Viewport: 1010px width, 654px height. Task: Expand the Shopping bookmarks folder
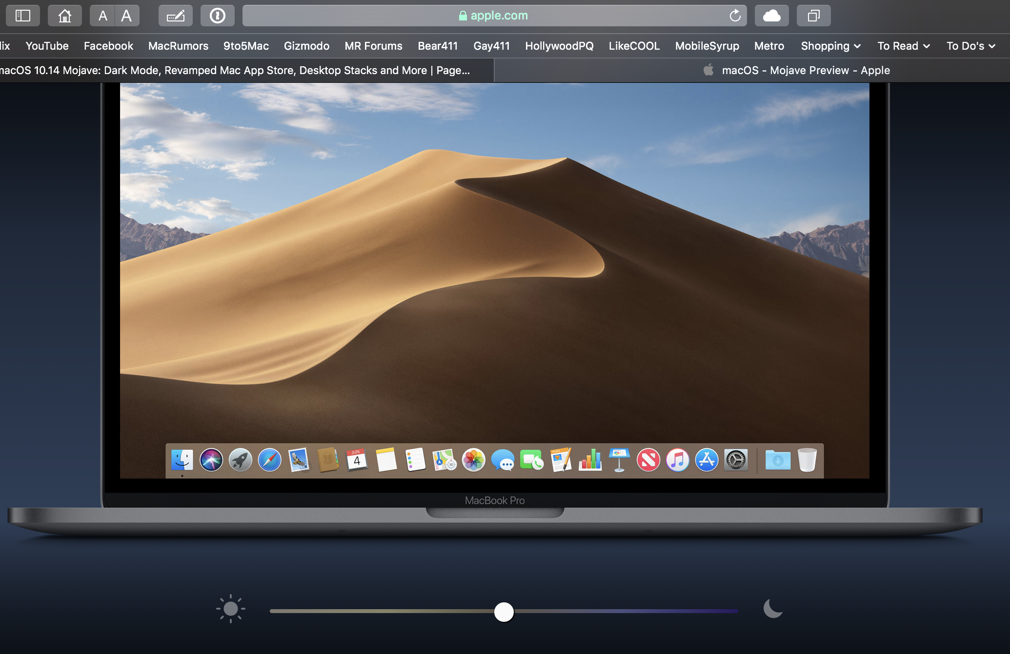[830, 46]
